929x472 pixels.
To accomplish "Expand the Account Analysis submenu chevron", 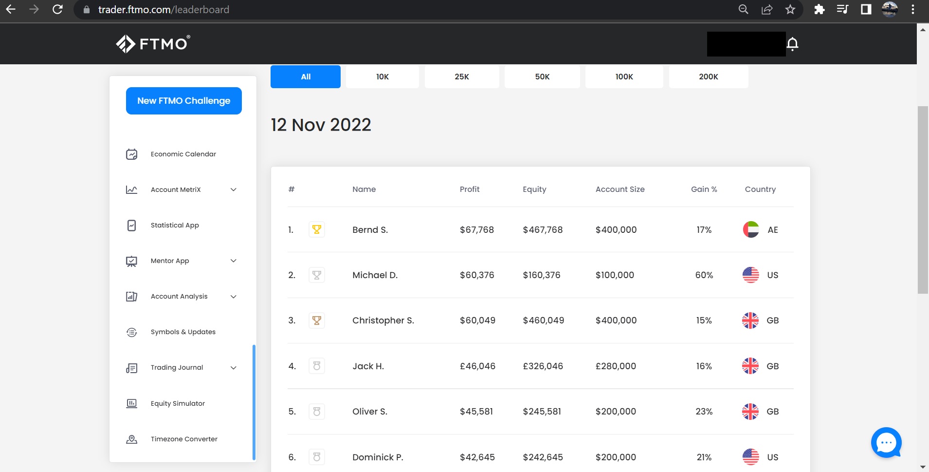I will [x=234, y=297].
